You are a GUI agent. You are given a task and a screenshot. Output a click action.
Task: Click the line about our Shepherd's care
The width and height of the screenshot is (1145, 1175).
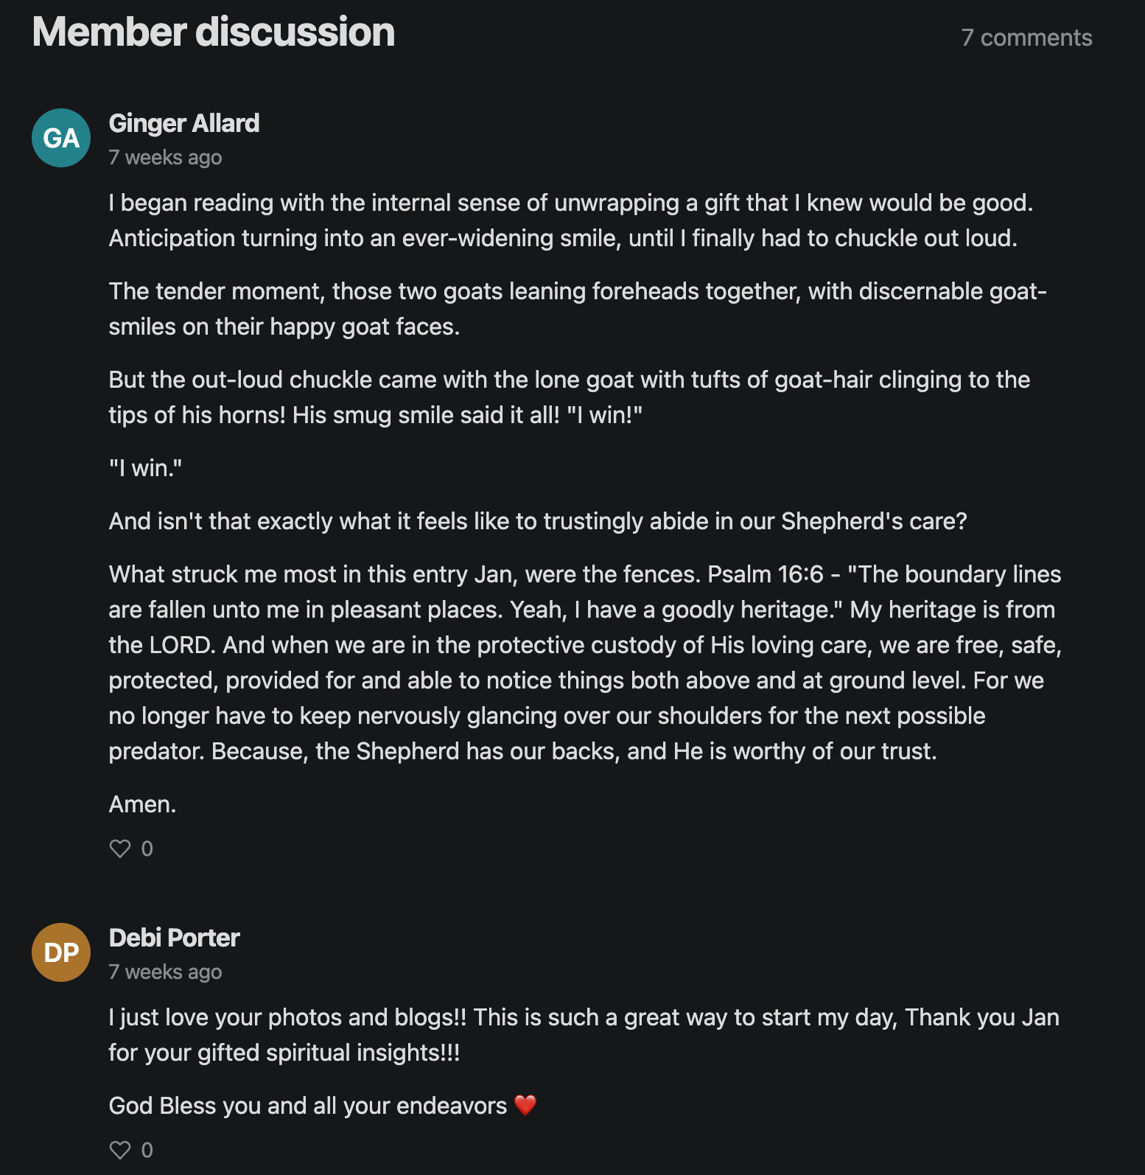click(538, 521)
